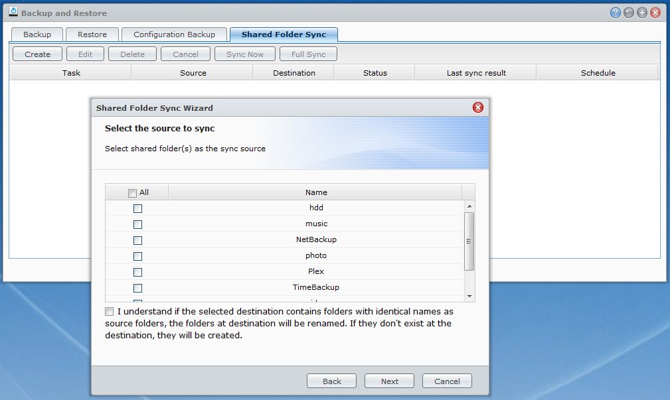
Task: Switch to the Configuration Backup tab
Action: point(174,34)
